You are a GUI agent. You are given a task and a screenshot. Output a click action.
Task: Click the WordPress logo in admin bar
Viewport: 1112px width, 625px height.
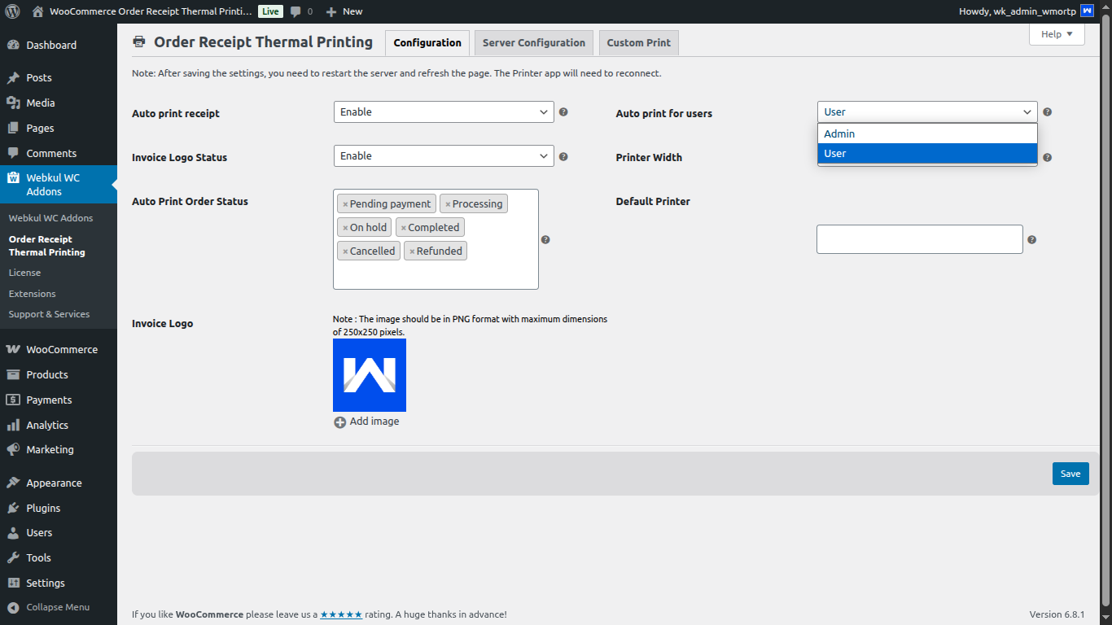12,11
